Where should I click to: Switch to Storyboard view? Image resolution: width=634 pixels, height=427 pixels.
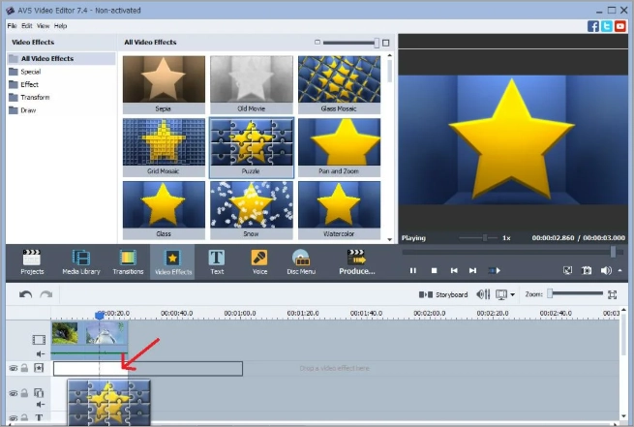pyautogui.click(x=443, y=294)
